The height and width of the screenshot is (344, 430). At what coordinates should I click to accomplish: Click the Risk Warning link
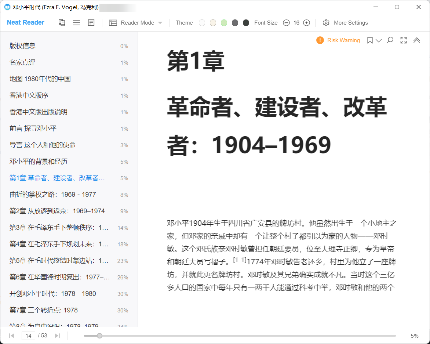(343, 40)
